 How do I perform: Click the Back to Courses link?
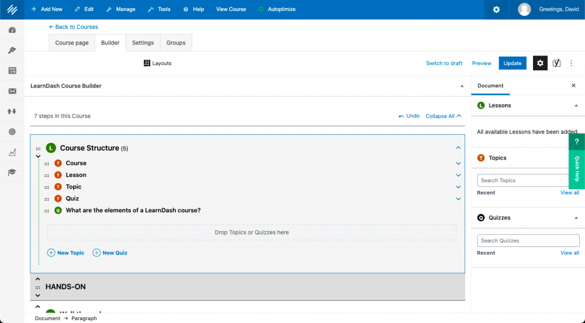tap(73, 27)
